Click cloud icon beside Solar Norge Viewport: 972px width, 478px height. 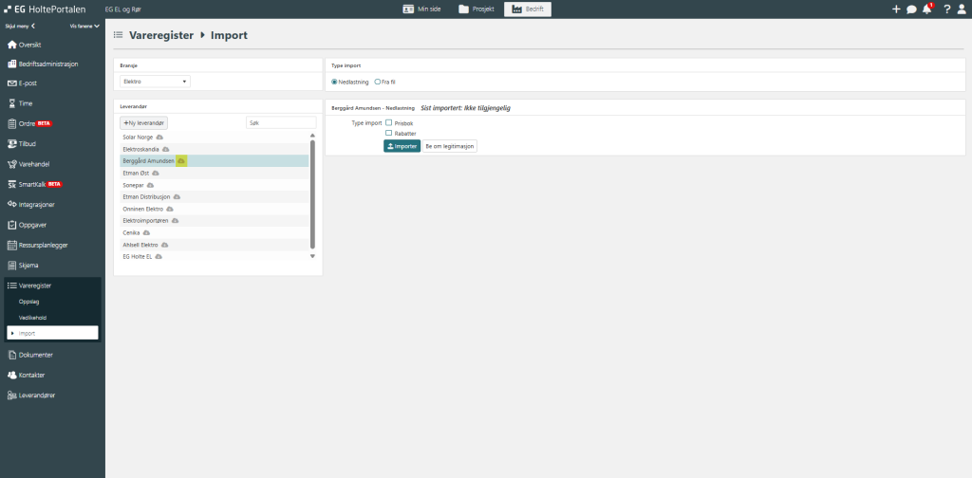click(159, 138)
